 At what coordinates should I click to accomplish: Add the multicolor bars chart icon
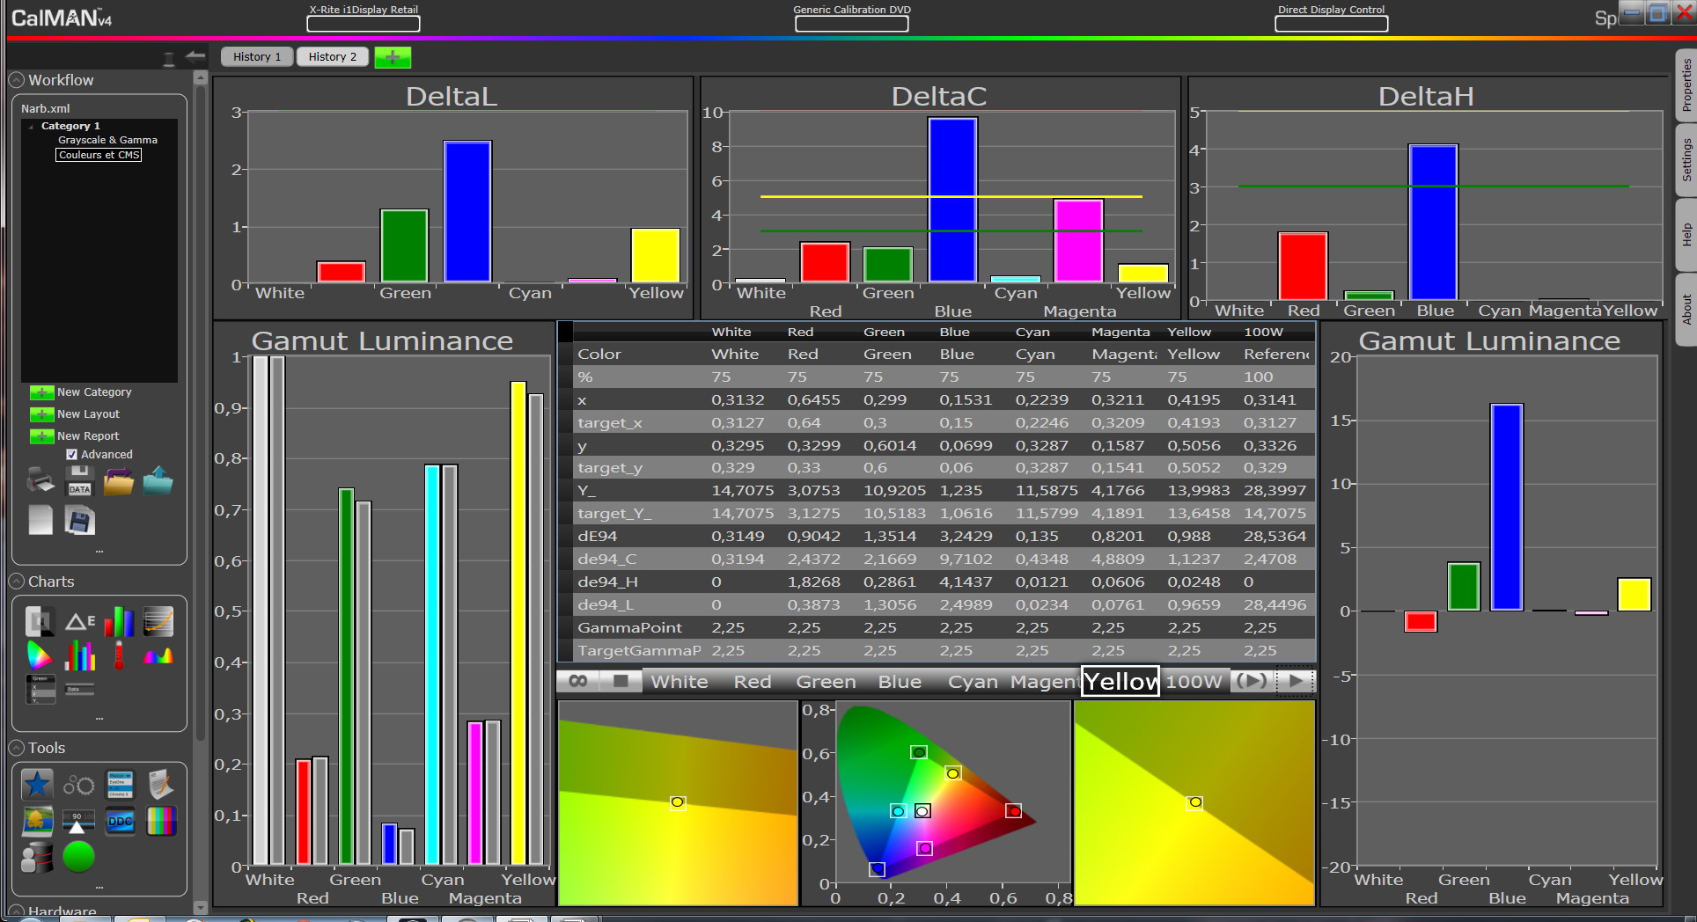80,655
